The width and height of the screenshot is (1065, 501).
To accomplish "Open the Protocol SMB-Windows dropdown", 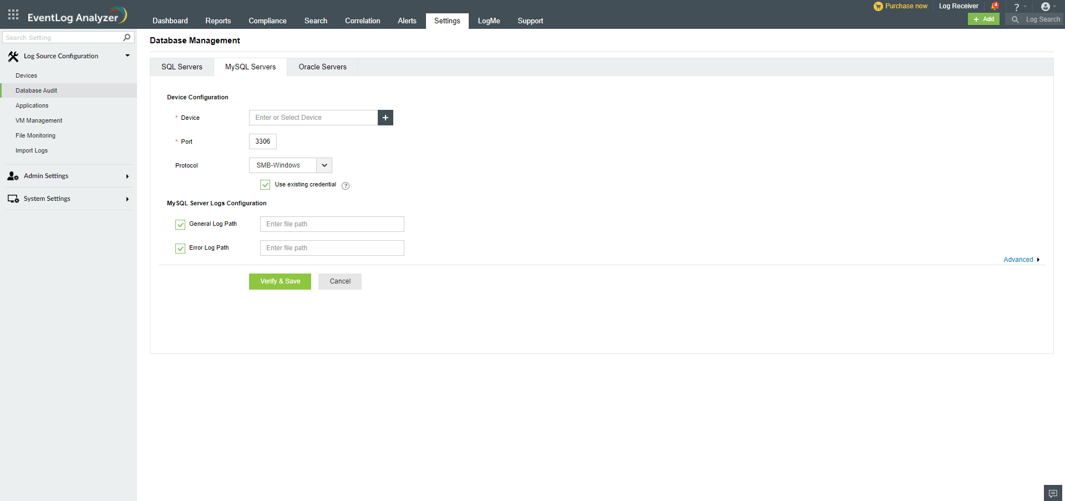I will [x=291, y=165].
